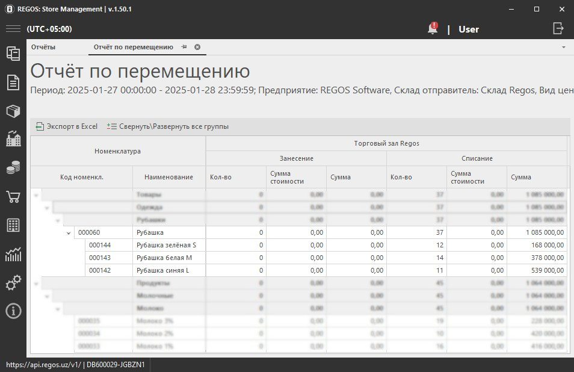Close the Отчёт по перемещению tab
This screenshot has width=574, height=372.
(x=197, y=47)
